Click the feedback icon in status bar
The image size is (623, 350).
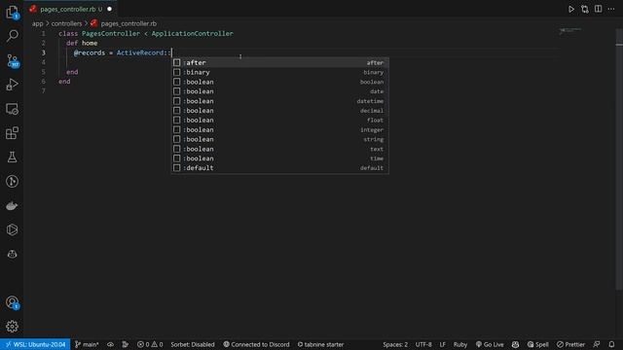597,344
